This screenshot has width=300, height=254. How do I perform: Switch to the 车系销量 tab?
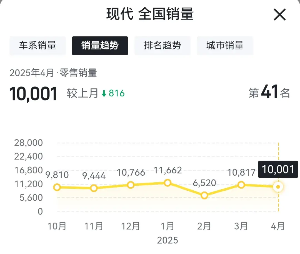pyautogui.click(x=37, y=46)
